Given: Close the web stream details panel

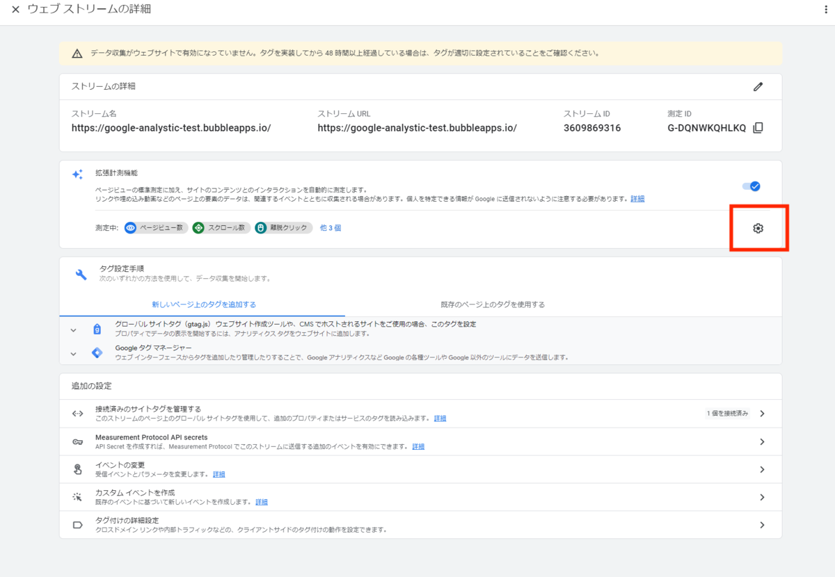Looking at the screenshot, I should [15, 10].
